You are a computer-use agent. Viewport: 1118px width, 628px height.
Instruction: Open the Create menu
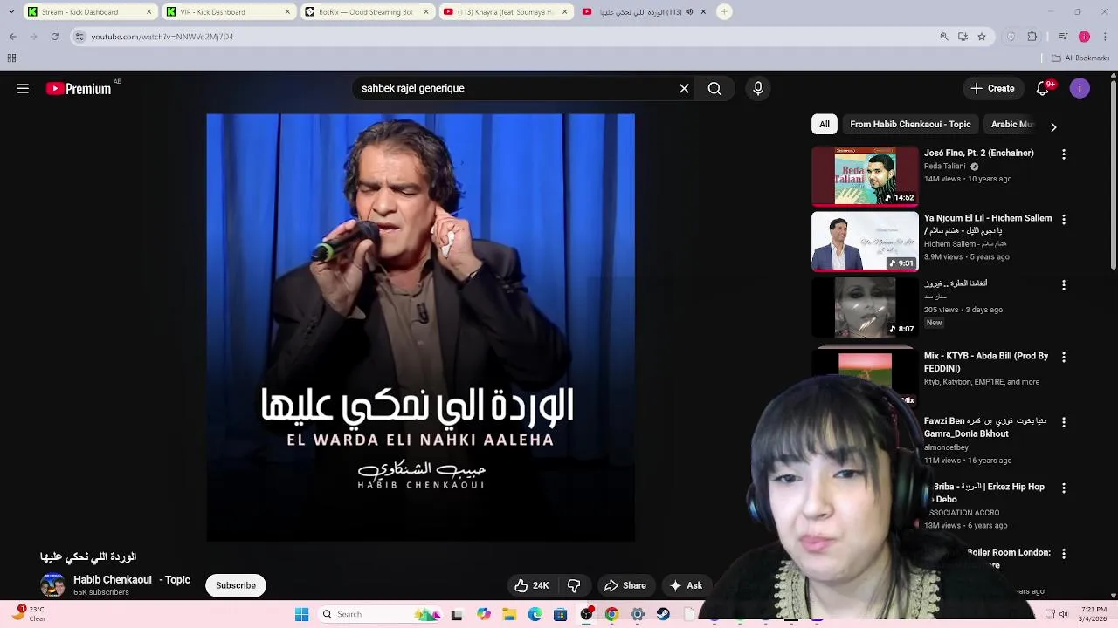tap(992, 88)
